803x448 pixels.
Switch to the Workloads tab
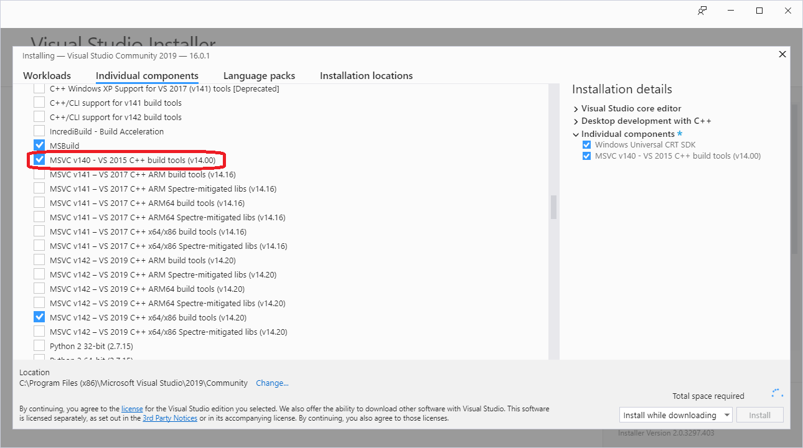47,75
